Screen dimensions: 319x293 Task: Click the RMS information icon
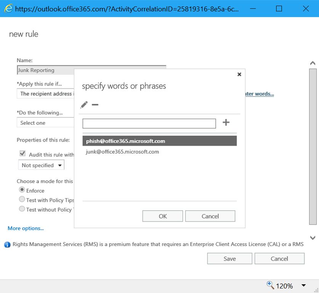pyautogui.click(x=7, y=245)
